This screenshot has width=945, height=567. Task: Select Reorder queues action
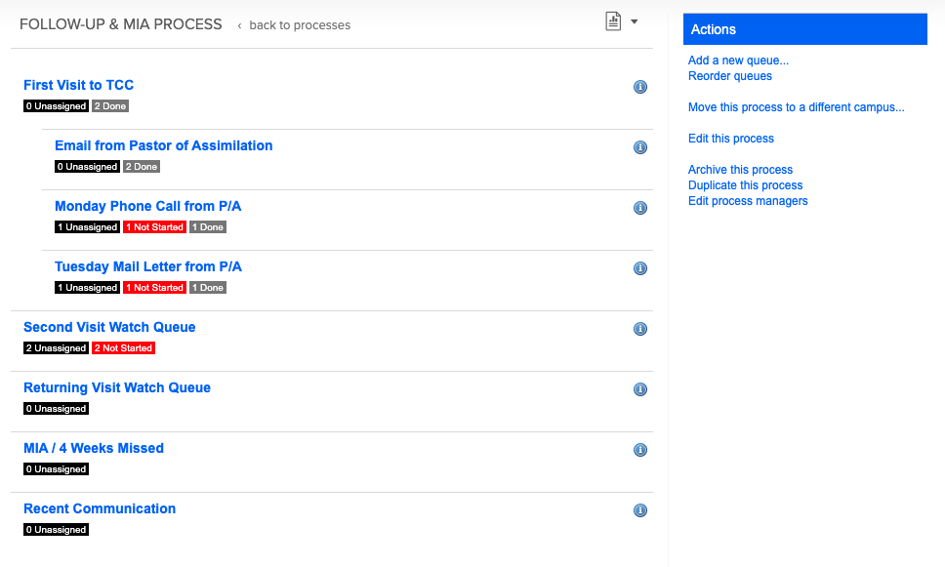point(729,76)
